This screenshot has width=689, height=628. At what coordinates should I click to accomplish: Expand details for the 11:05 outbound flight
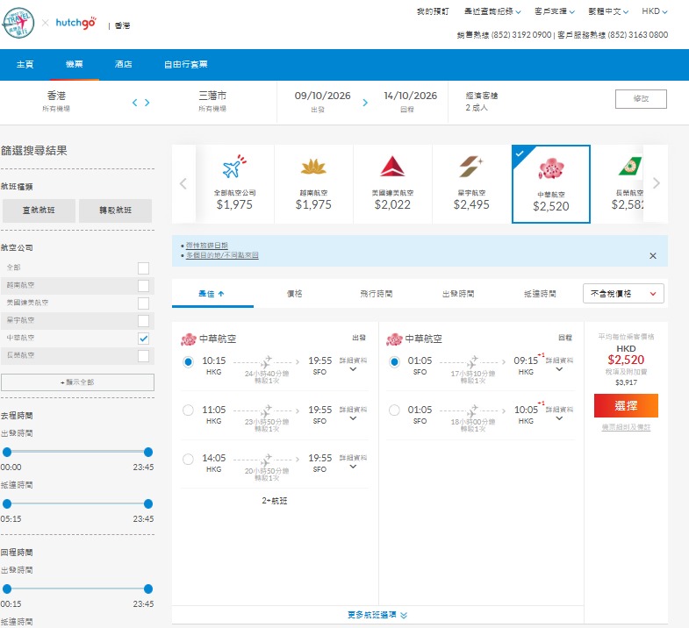[x=353, y=414]
